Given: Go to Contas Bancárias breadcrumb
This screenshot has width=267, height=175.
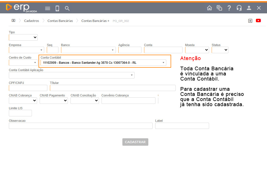Looking at the screenshot, I should click(60, 21).
